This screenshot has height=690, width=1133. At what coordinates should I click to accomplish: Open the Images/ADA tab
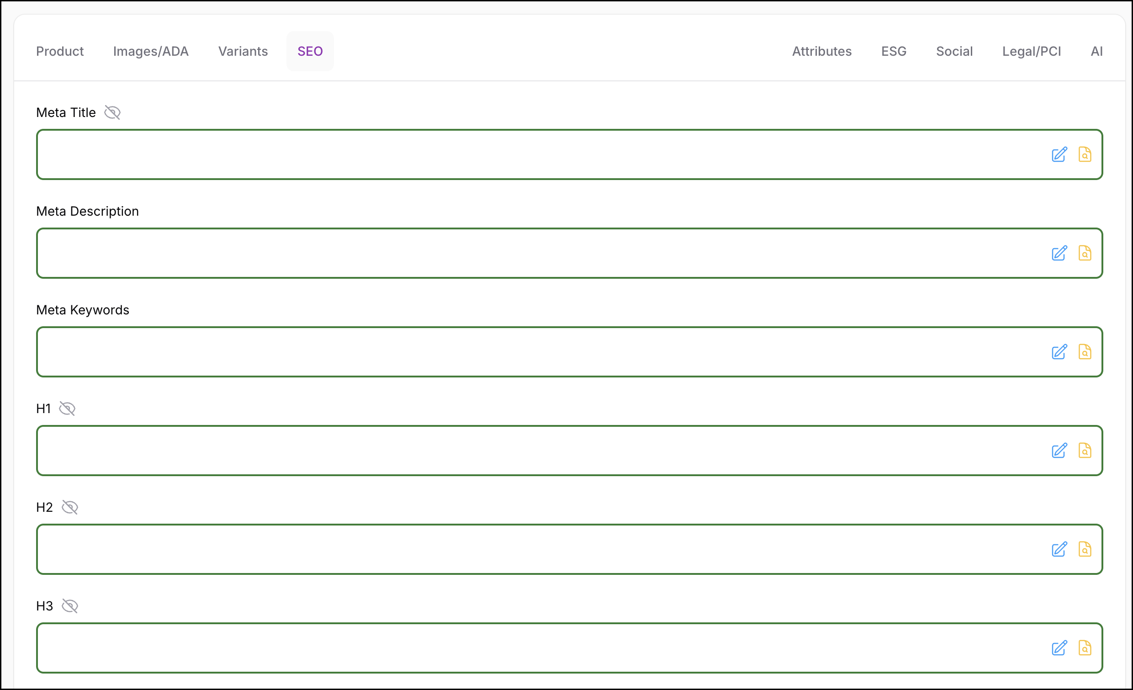pyautogui.click(x=151, y=51)
